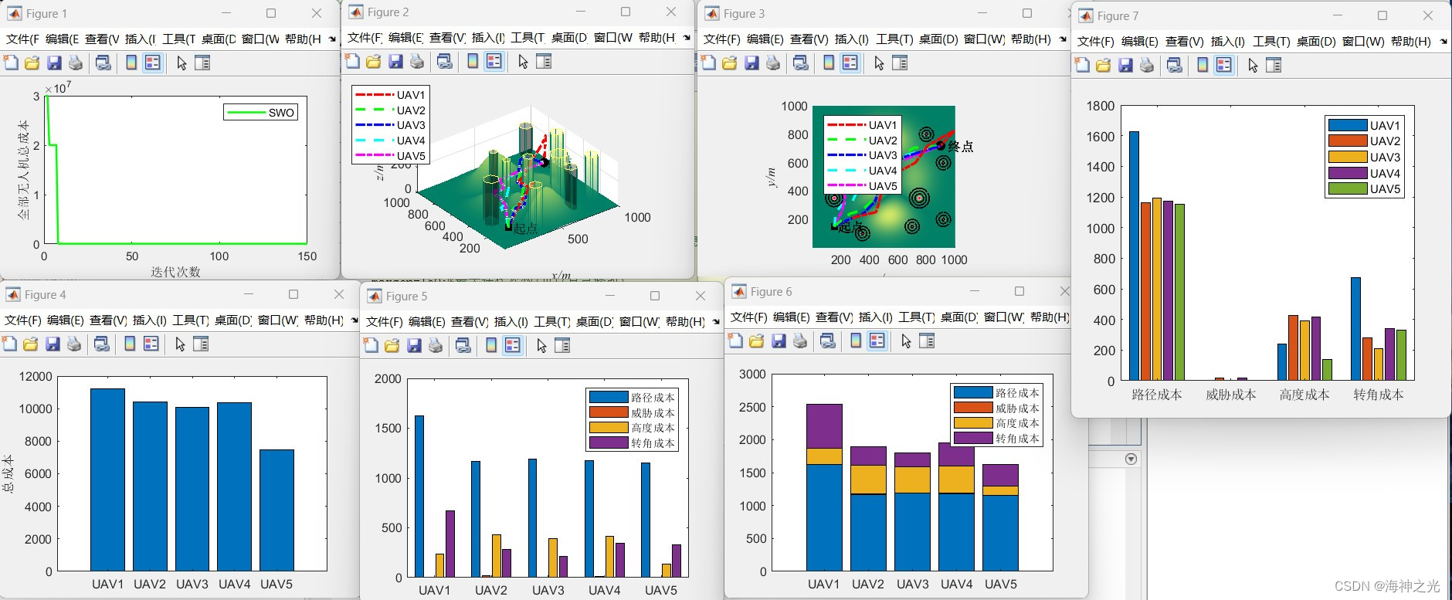The height and width of the screenshot is (600, 1452).
Task: Select SWO legend entry in Figure 1
Action: tap(261, 112)
